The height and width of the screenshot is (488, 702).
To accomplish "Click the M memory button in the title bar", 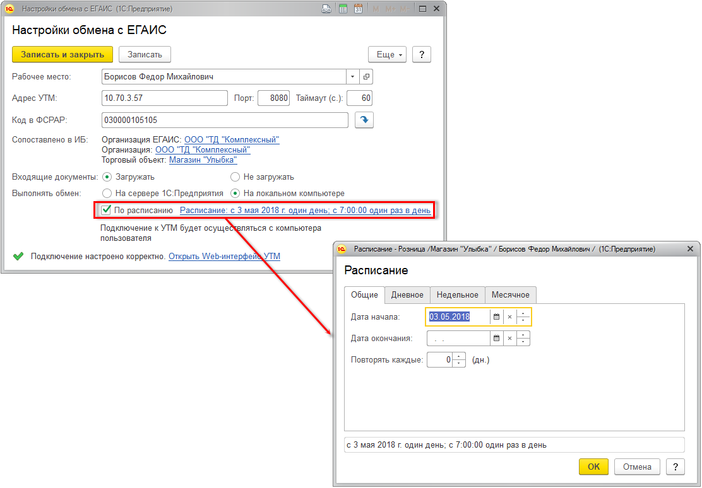I will [x=376, y=9].
